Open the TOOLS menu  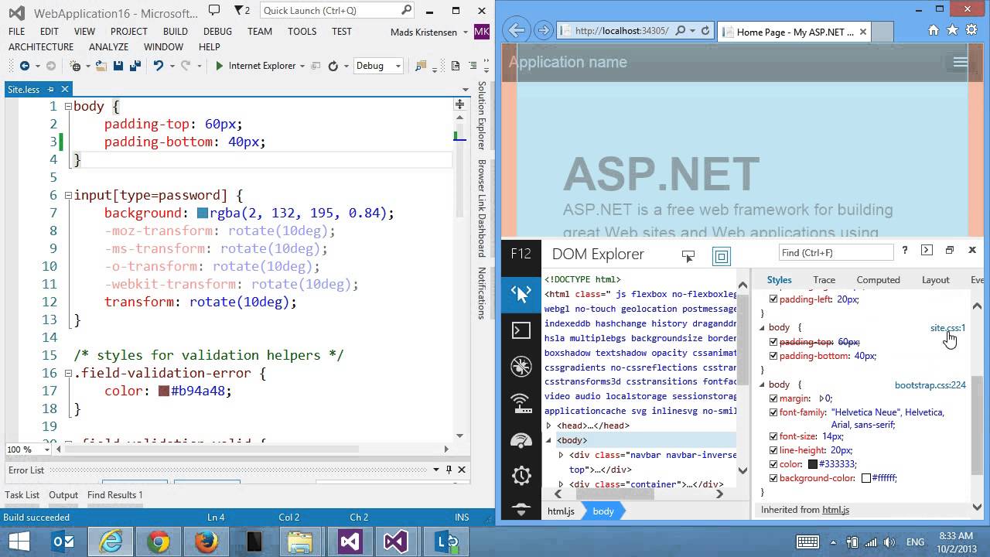[302, 32]
